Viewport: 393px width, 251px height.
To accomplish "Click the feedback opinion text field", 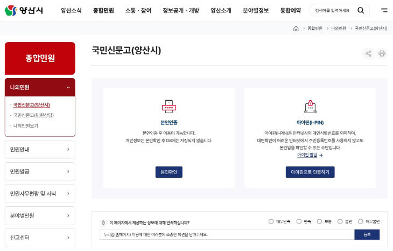I will pos(226,235).
